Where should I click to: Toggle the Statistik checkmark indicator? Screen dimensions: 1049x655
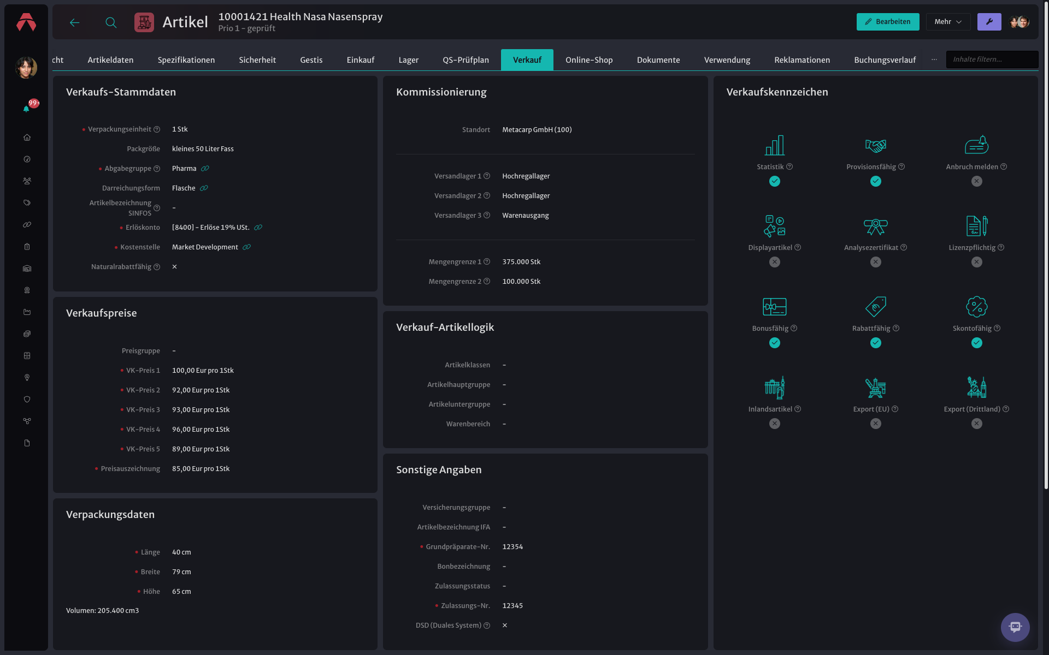(x=774, y=181)
